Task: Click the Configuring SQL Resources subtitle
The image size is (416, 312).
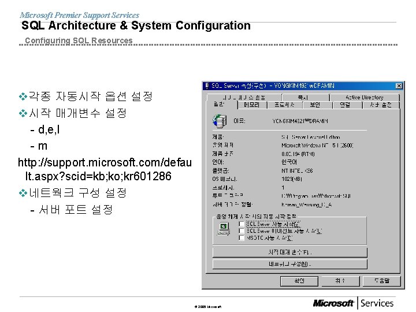Action: tap(79, 40)
